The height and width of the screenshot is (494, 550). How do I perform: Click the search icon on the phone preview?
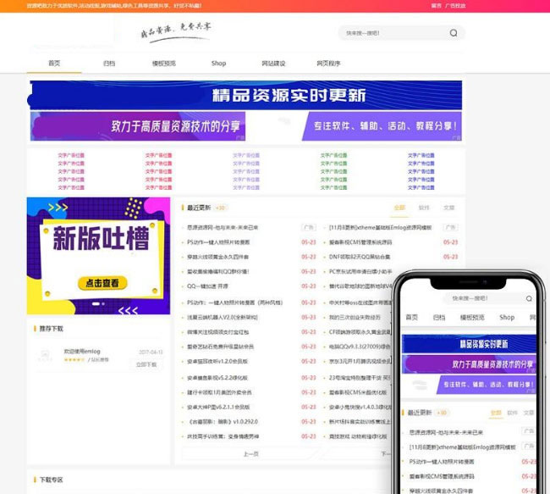pyautogui.click(x=522, y=298)
